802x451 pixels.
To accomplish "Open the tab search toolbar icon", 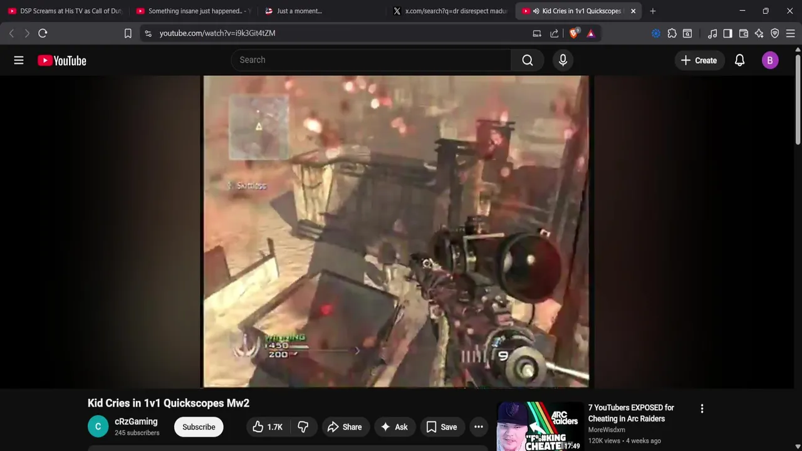I will click(x=687, y=33).
